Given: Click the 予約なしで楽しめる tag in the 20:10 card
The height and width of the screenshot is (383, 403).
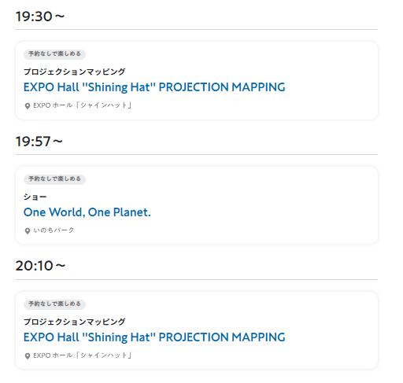Looking at the screenshot, I should [54, 304].
